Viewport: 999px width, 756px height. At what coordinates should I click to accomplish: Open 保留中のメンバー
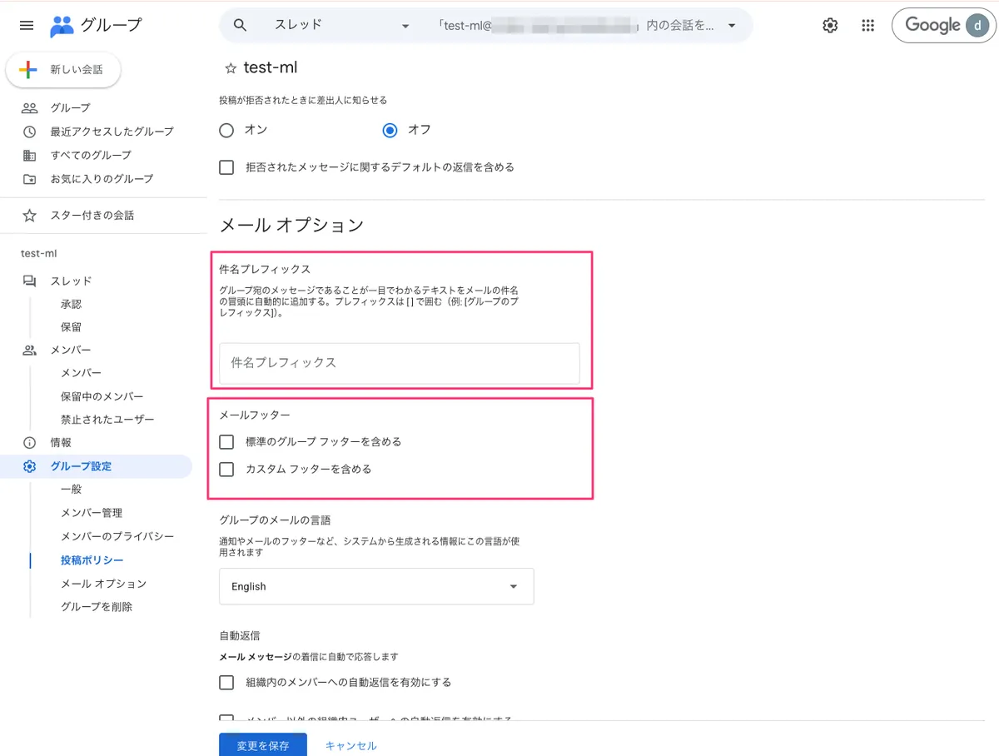[x=102, y=397]
